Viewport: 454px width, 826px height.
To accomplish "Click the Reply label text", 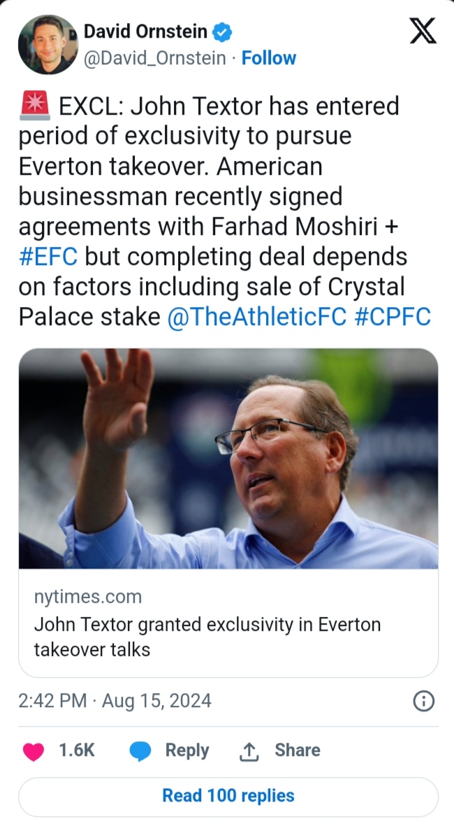I will tap(186, 750).
